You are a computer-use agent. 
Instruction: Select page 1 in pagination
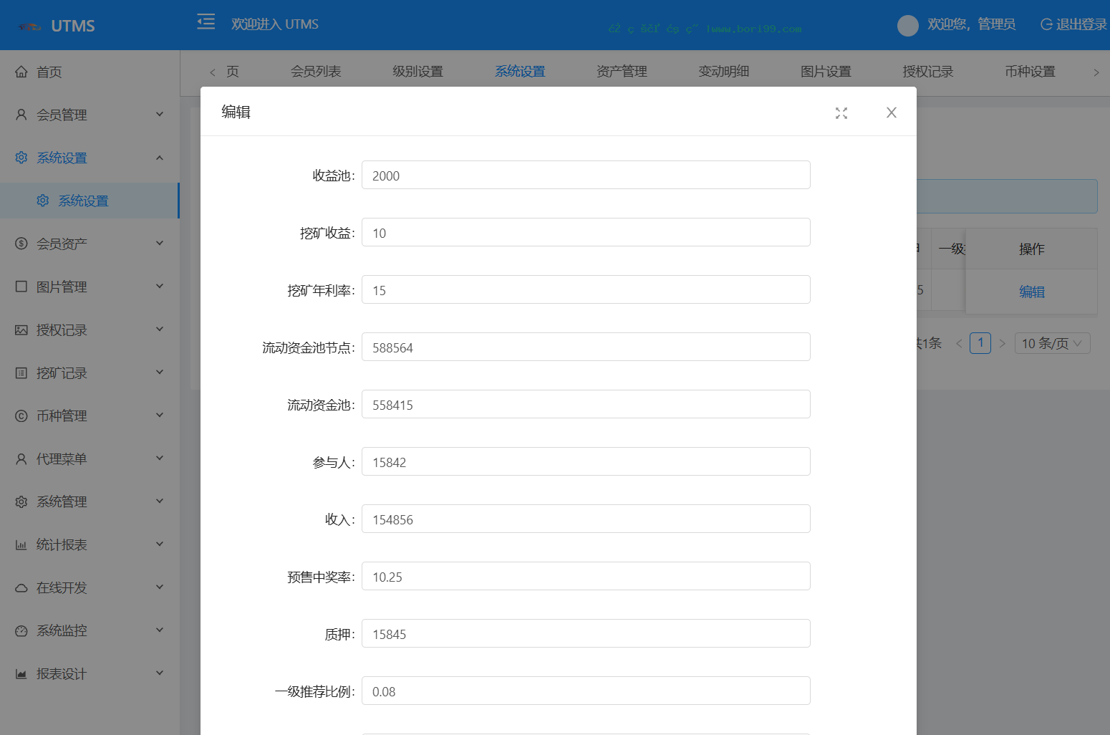point(980,343)
